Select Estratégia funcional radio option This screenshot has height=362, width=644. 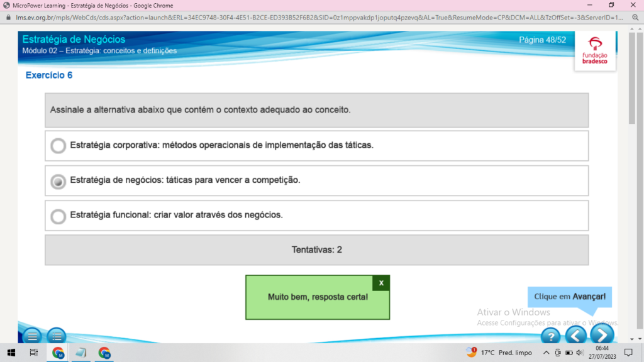pos(58,216)
